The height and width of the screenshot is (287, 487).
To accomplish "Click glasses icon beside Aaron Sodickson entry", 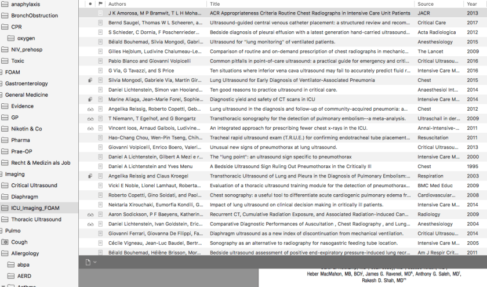I will pos(90,215).
